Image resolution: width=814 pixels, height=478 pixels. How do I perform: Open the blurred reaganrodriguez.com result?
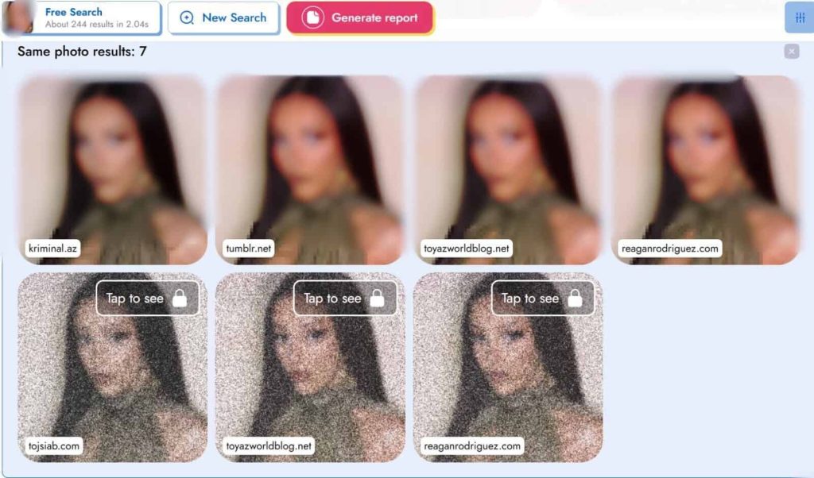706,170
